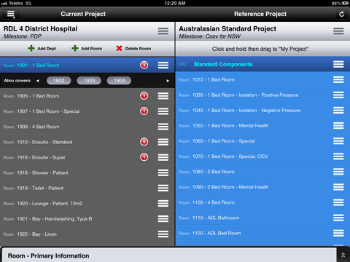Screen dimensions: 350x262
Task: Click the Add Room button
Action: (87, 48)
